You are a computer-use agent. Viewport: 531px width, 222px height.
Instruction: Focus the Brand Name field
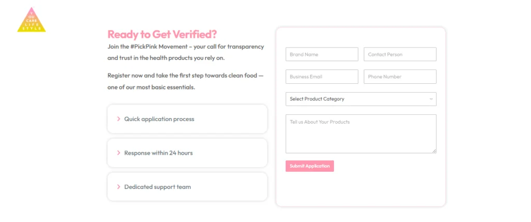coord(322,54)
